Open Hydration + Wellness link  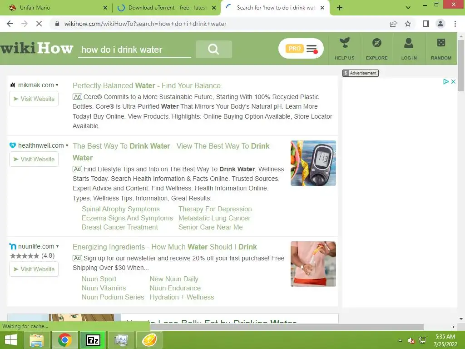tap(182, 297)
